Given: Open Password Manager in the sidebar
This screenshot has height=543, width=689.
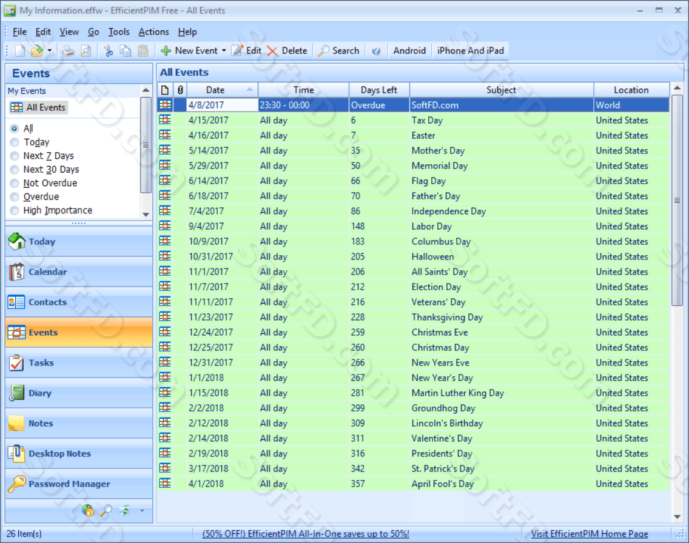Looking at the screenshot, I should tap(79, 484).
